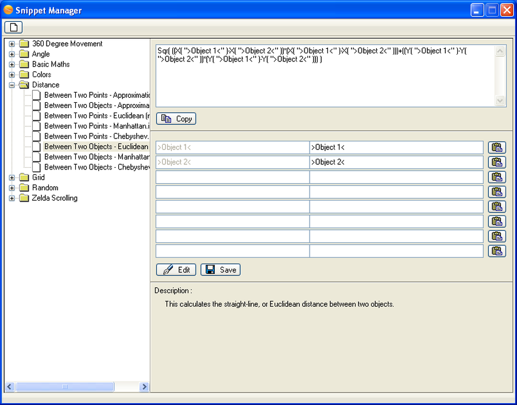Screen dimensions: 517x405
Task: Paste into the >Object 2< row
Action: click(x=497, y=162)
